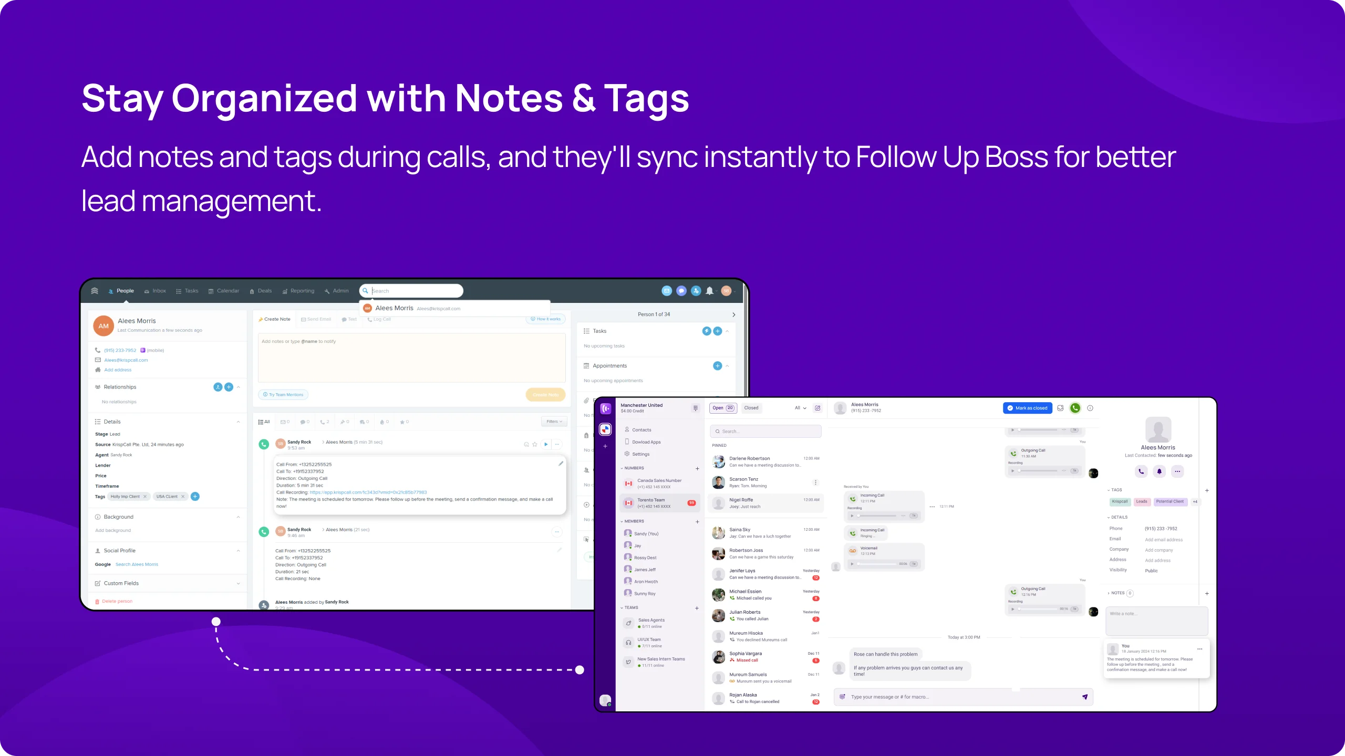Seek the 12:11 PM incoming call progress slider

(877, 516)
